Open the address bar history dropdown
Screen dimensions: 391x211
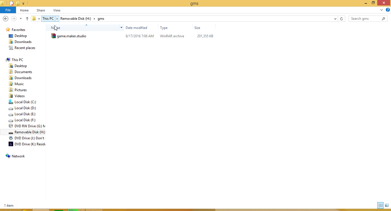point(335,19)
